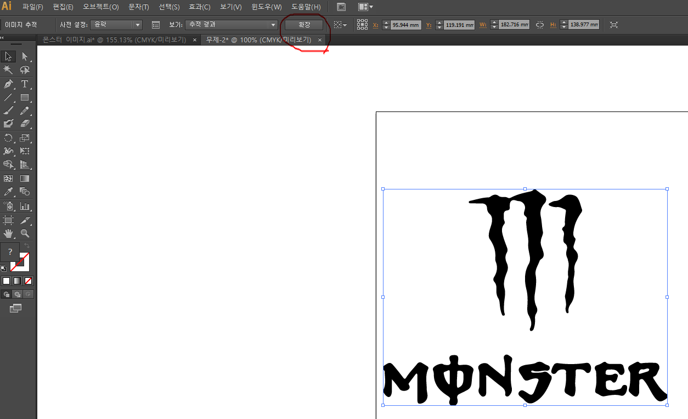
Task: Select the Mesh tool
Action: (x=8, y=178)
